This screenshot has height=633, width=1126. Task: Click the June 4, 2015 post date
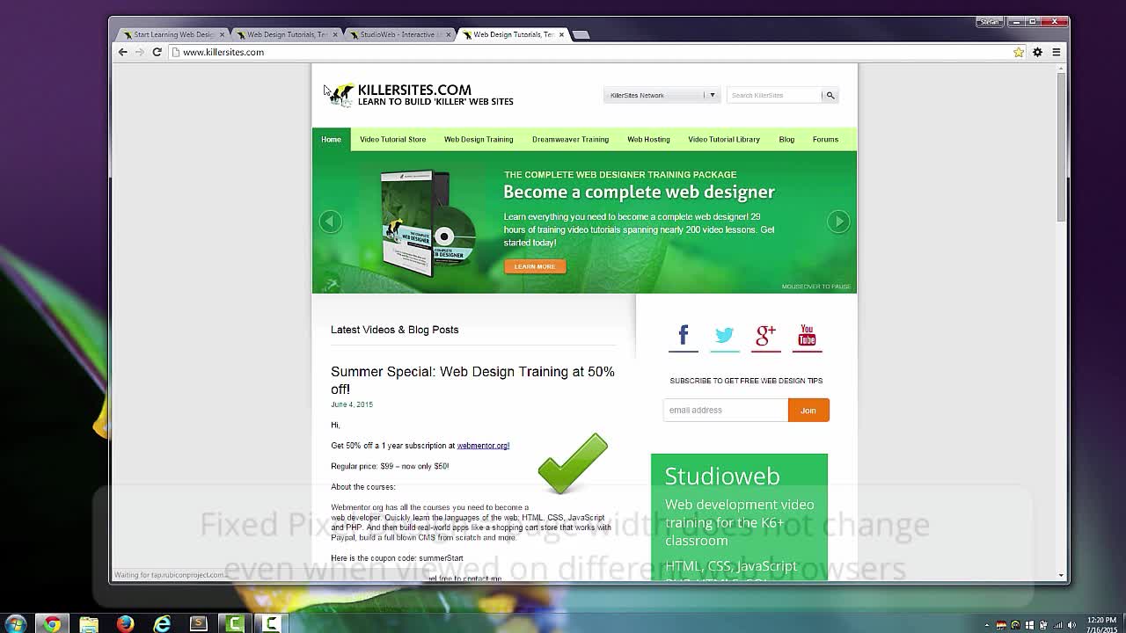pyautogui.click(x=352, y=404)
